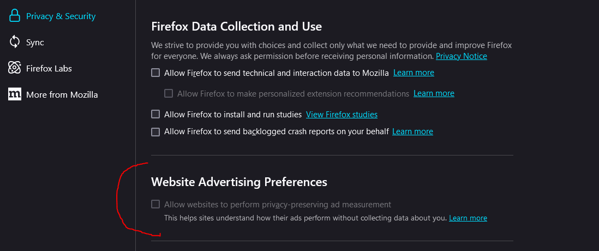Viewport: 599px width, 251px height.
Task: Enable sending technical and interaction data checkbox
Action: pos(155,73)
